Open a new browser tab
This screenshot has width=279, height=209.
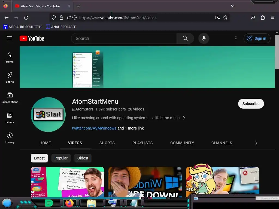pyautogui.click(x=79, y=6)
